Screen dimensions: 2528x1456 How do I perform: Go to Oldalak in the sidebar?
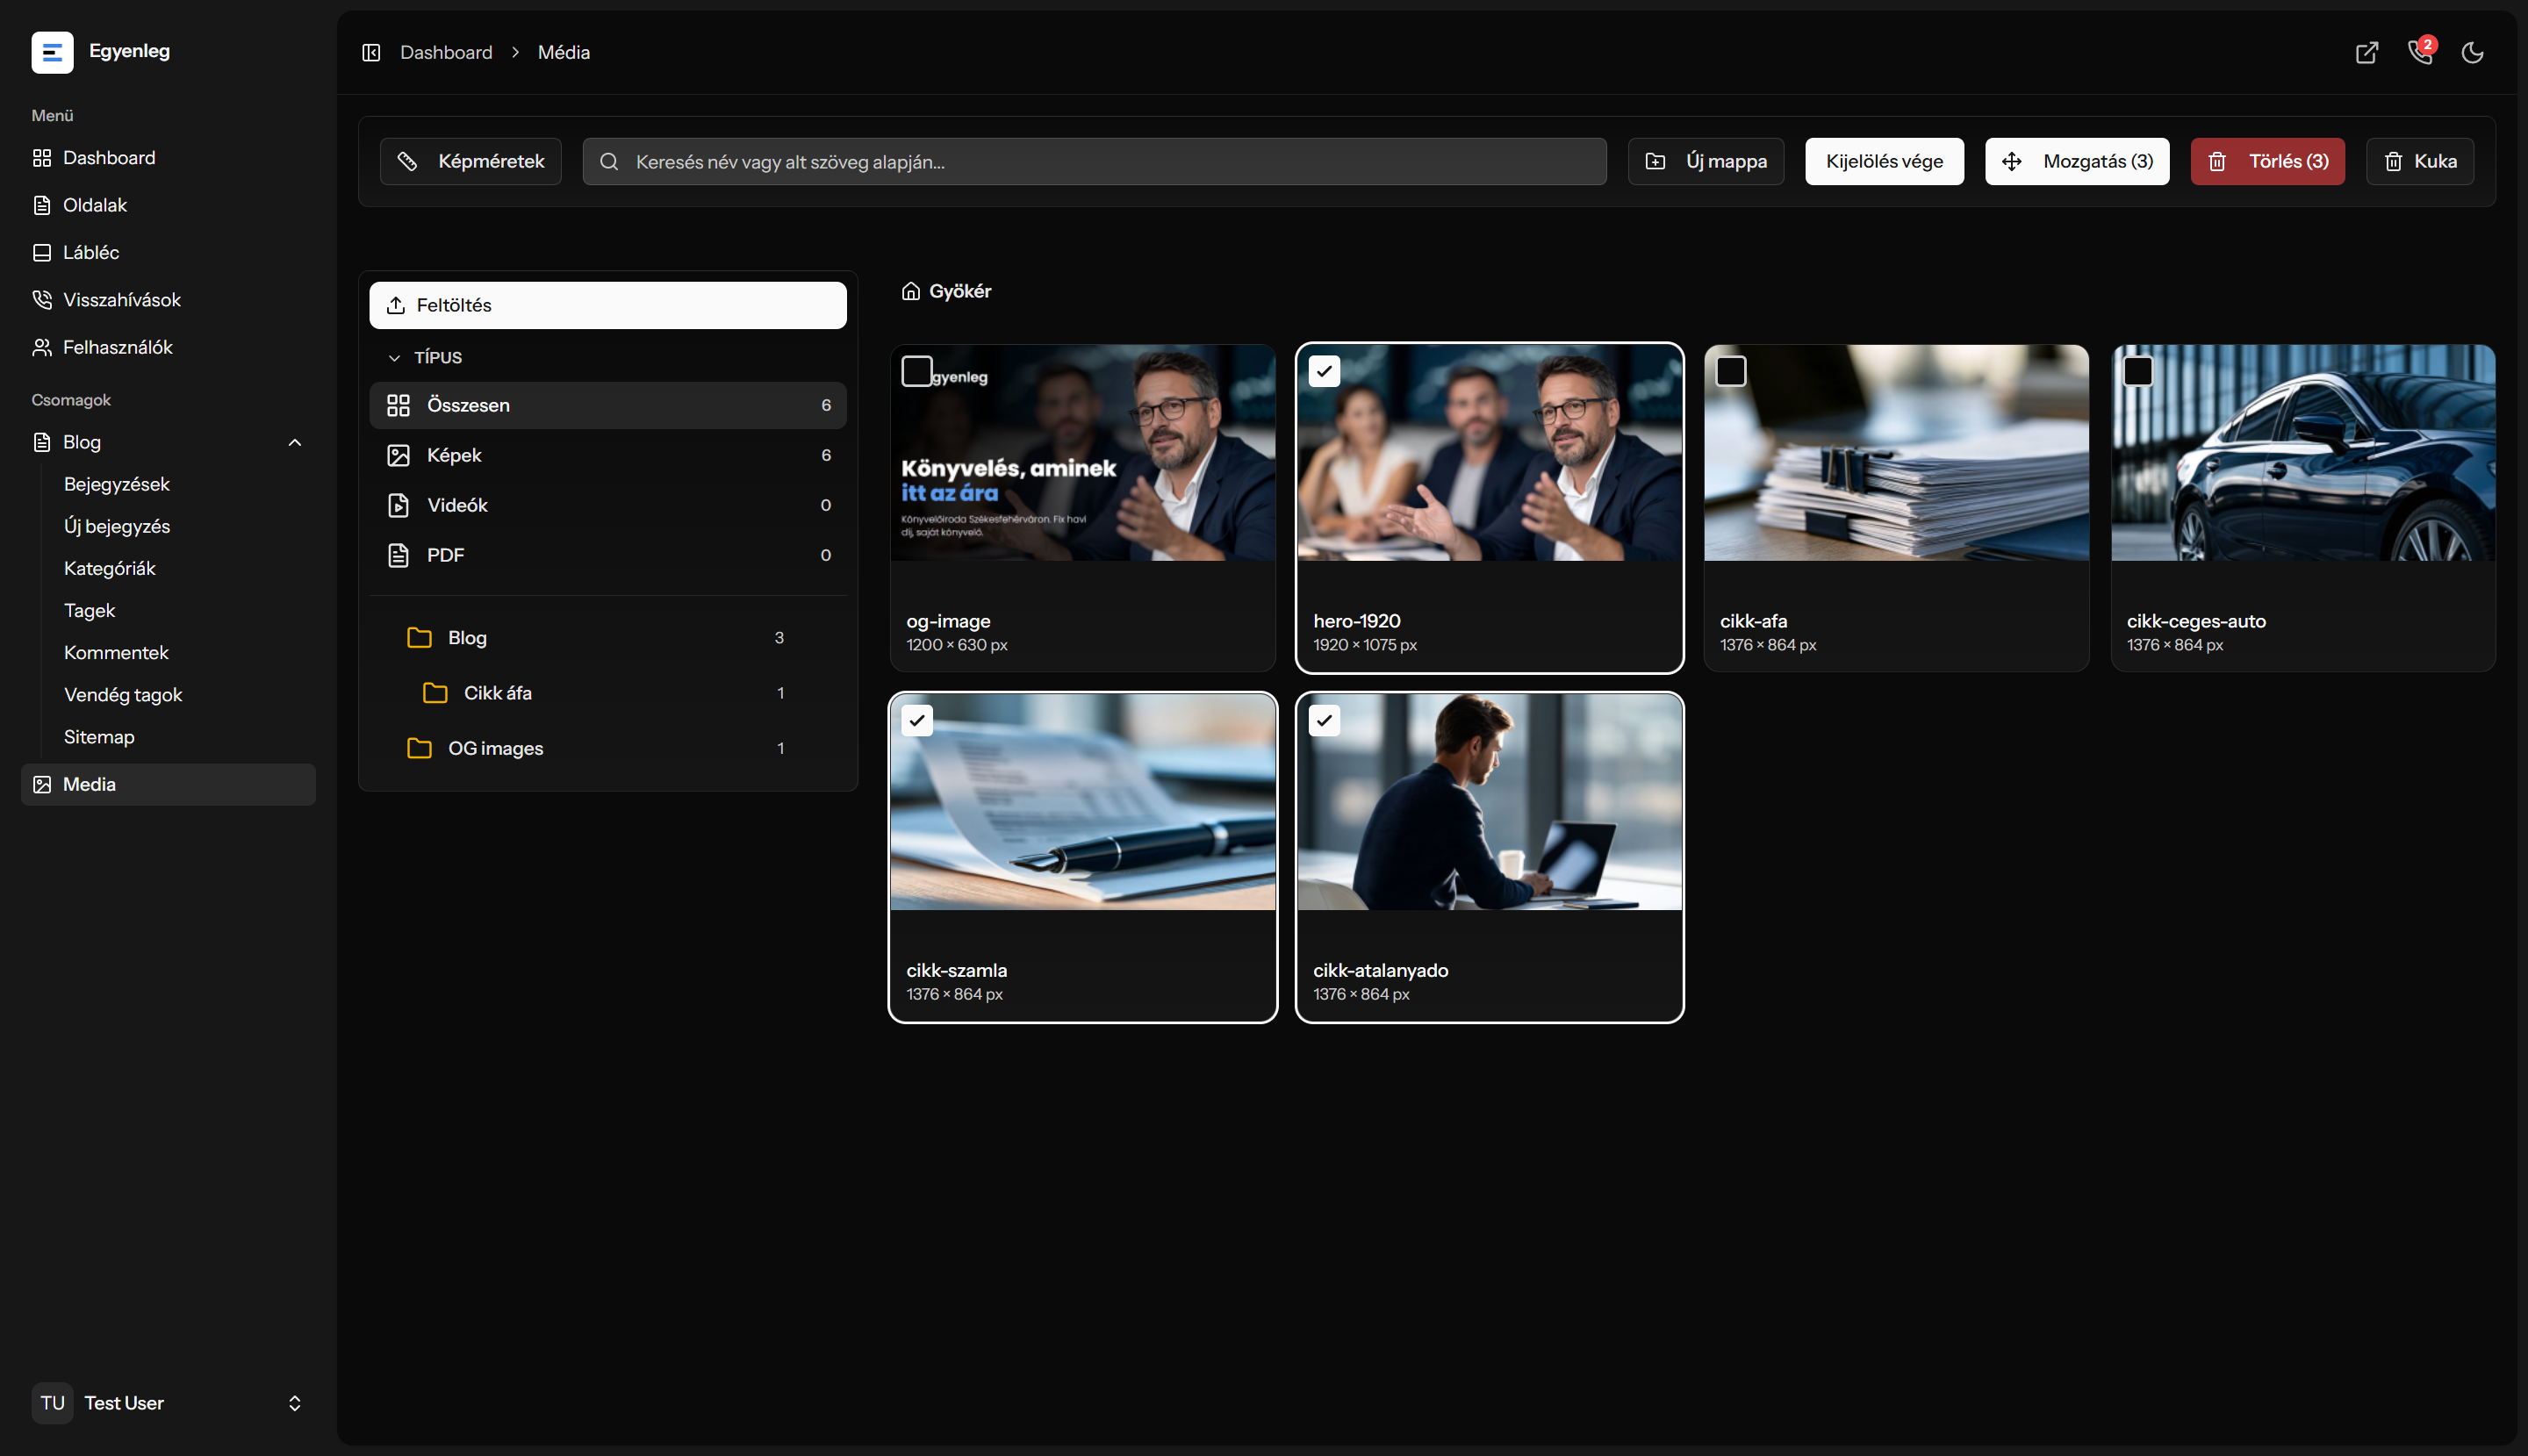[168, 205]
